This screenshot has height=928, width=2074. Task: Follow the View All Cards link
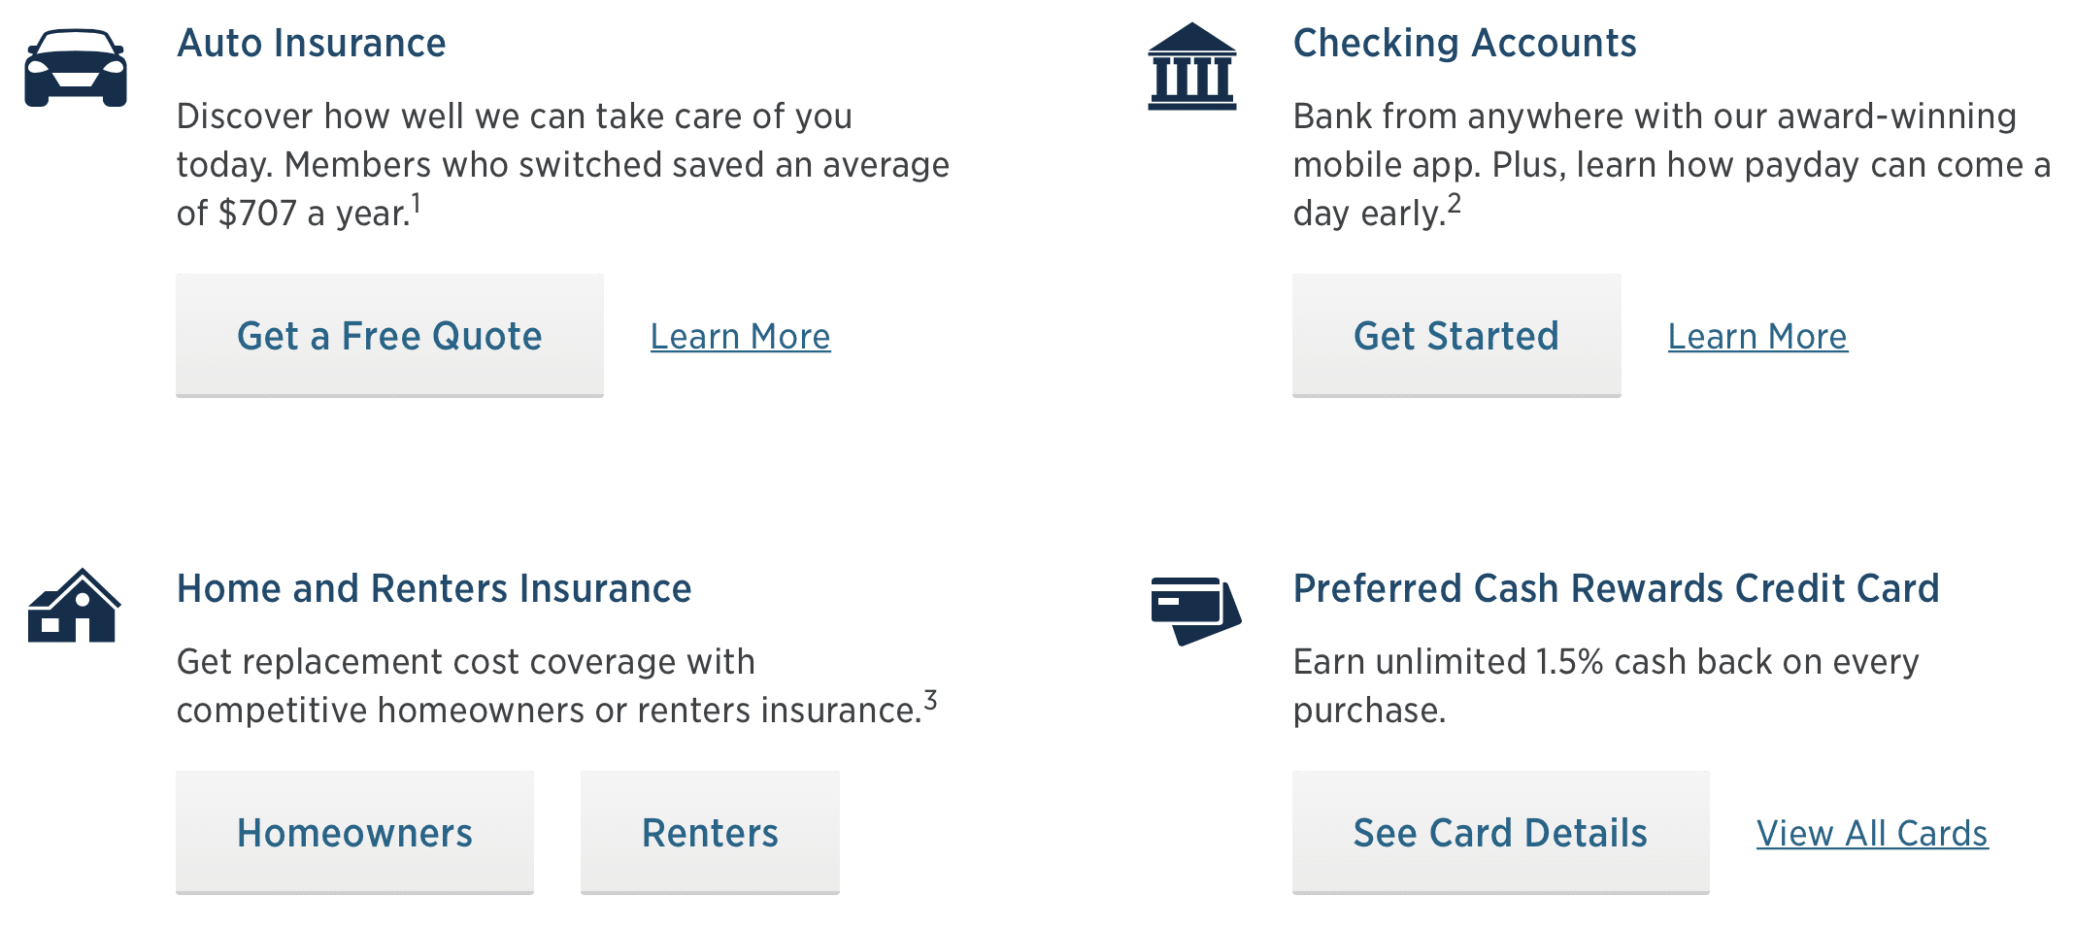tap(1872, 834)
